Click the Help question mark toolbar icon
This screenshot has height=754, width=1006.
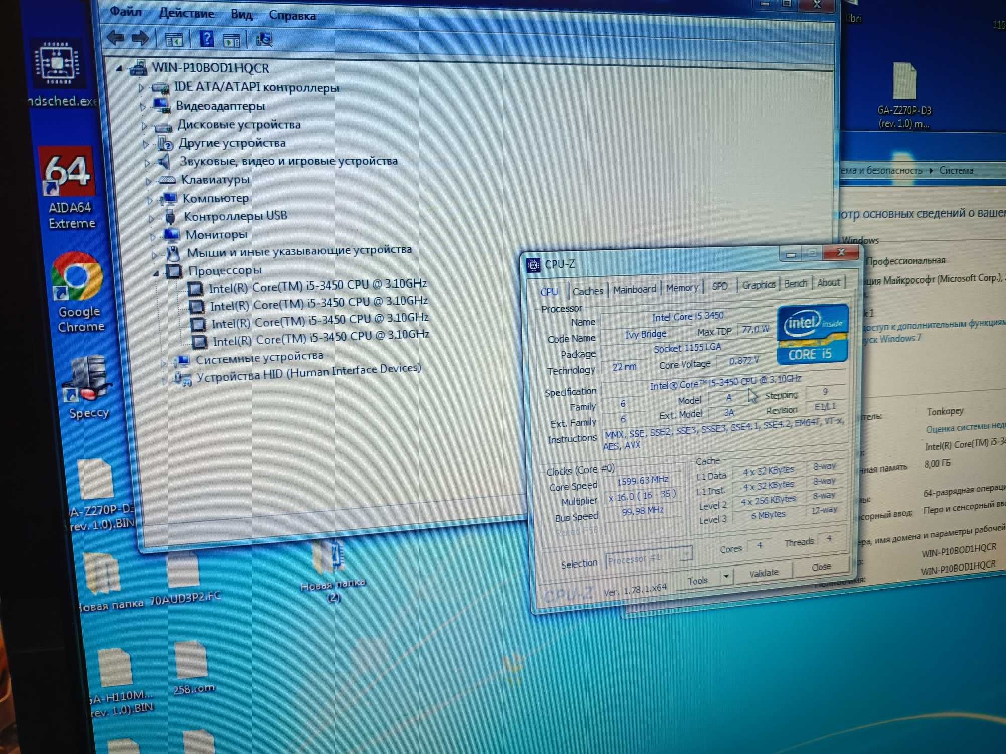point(206,39)
